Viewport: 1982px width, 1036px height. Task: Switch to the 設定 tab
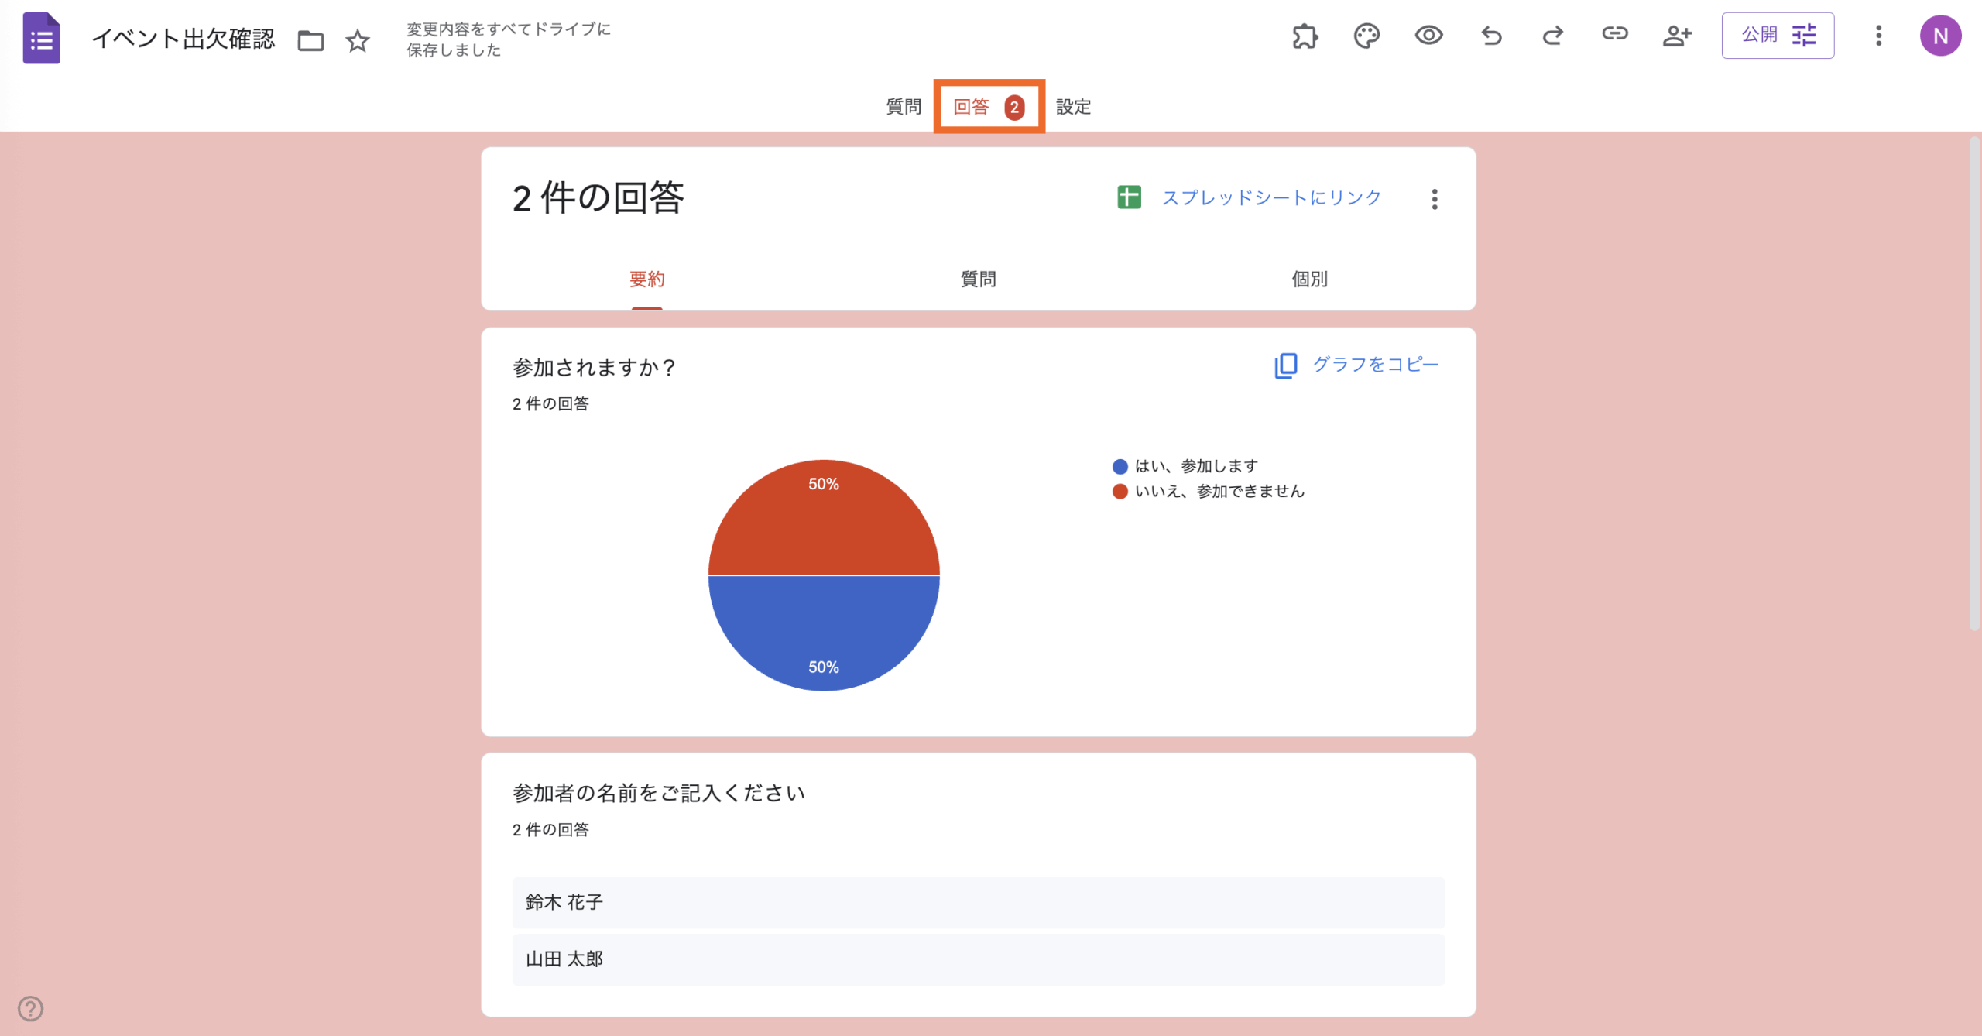(x=1074, y=107)
